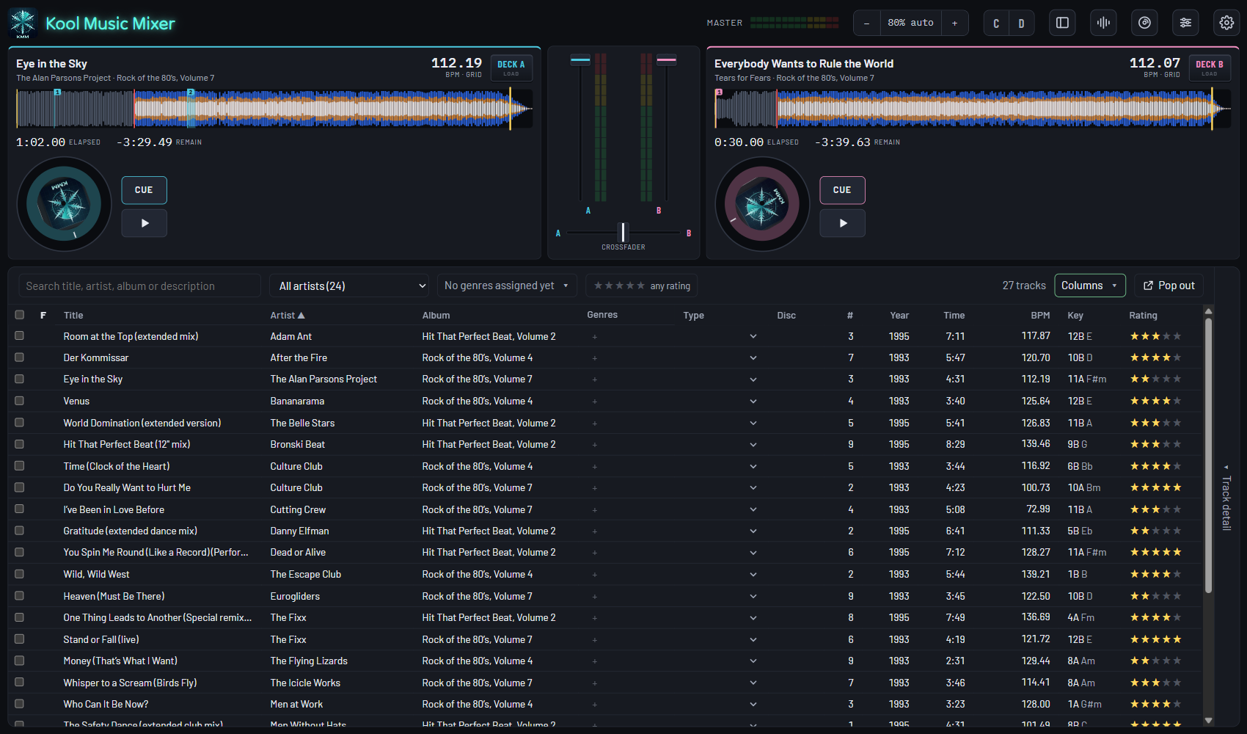Open the waveform view icon
The height and width of the screenshot is (734, 1247).
(1103, 23)
